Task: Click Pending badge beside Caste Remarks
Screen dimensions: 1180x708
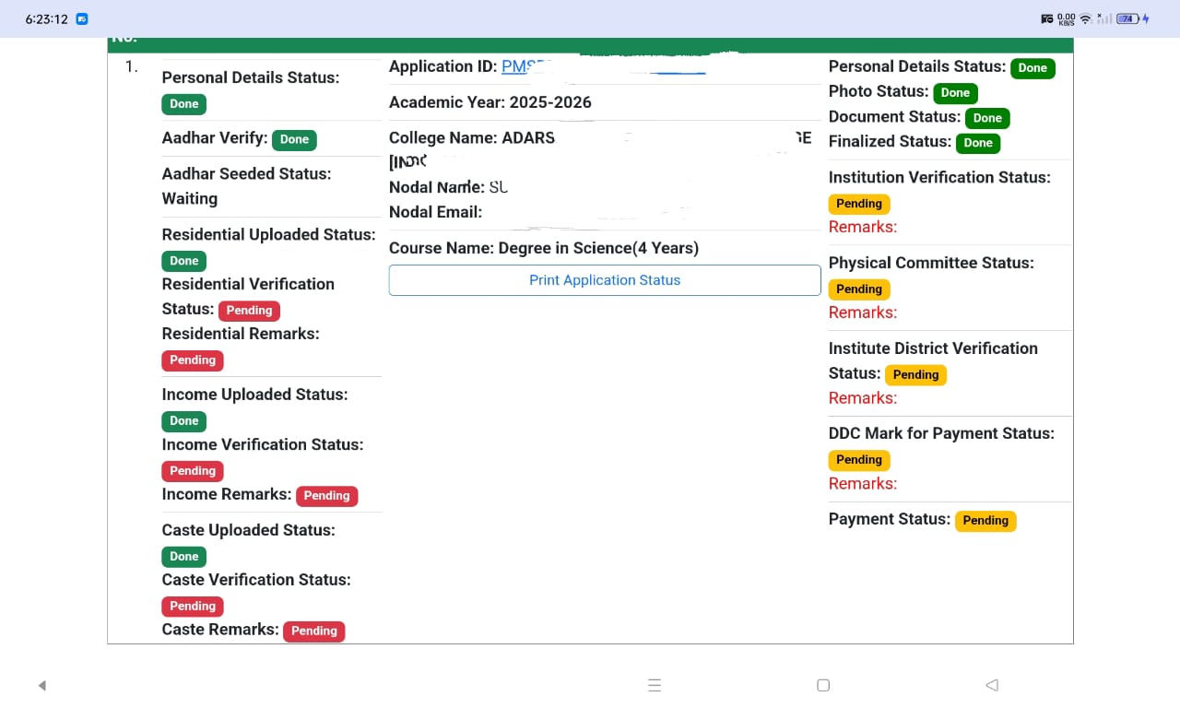Action: click(x=313, y=631)
